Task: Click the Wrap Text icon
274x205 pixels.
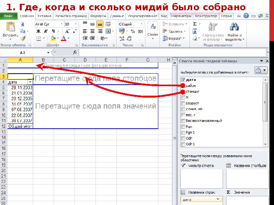Action: coord(108,24)
